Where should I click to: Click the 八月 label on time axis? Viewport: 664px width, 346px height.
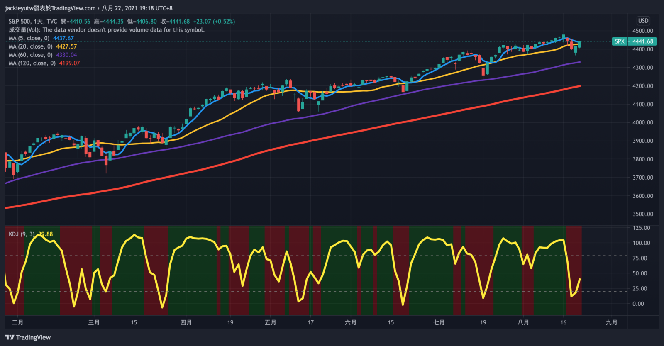pos(523,322)
